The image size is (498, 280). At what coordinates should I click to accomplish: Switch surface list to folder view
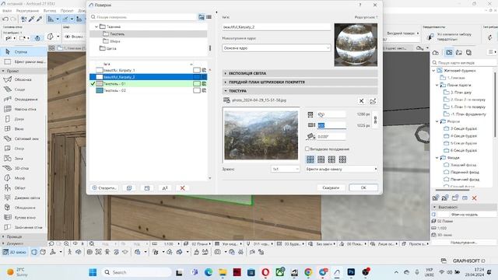pyautogui.click(x=202, y=17)
